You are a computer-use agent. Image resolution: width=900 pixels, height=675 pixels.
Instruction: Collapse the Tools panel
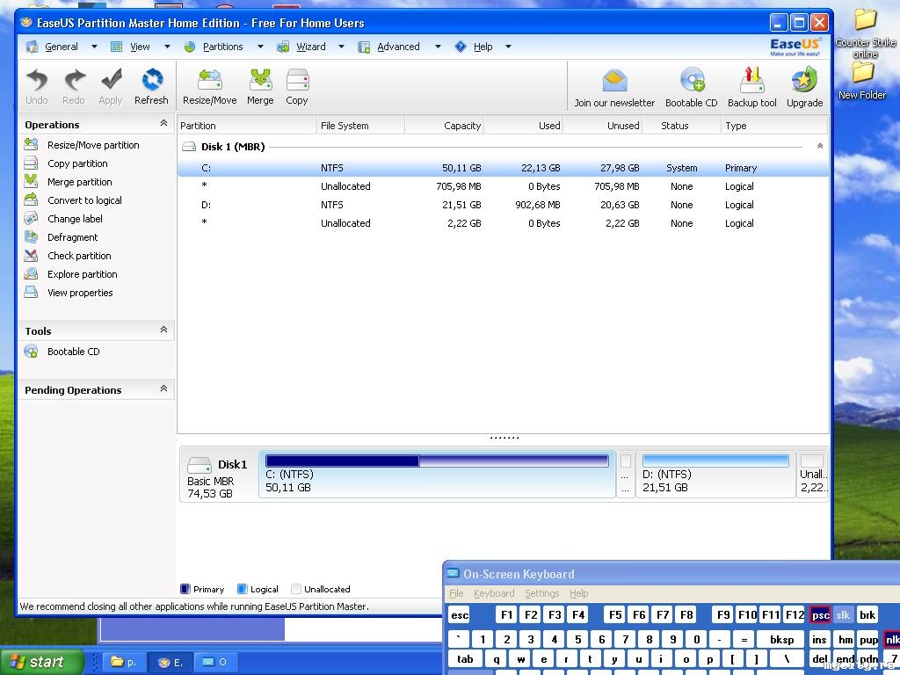(x=163, y=330)
